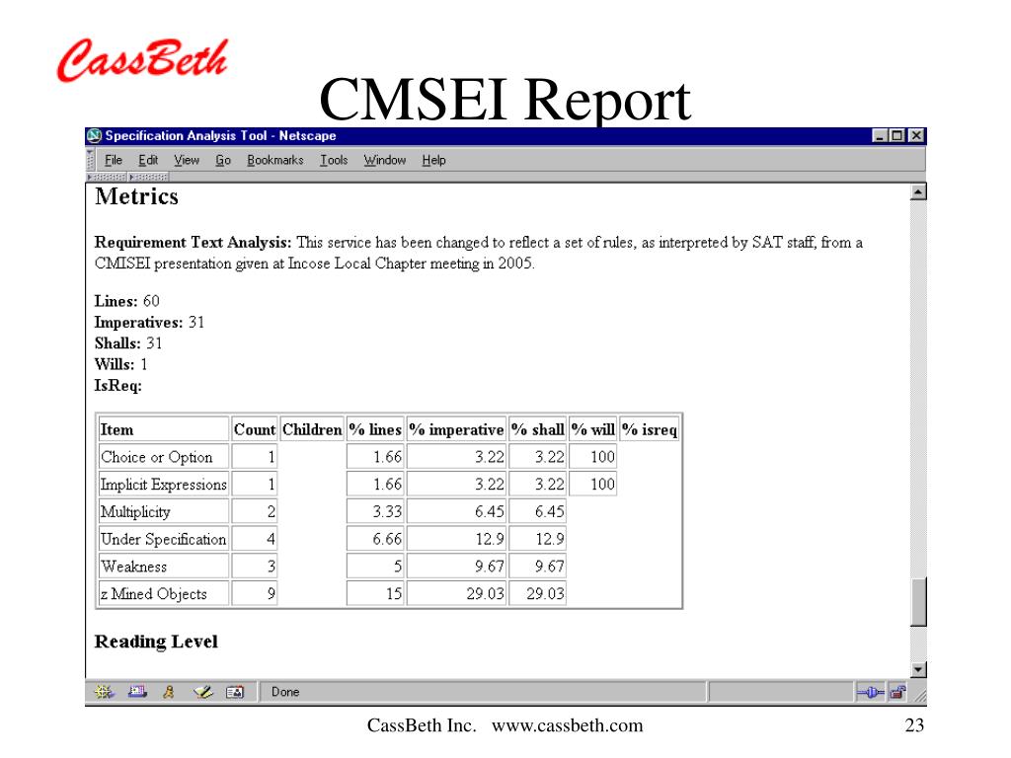
Task: Click the menu bar drag handle
Action: [x=90, y=160]
